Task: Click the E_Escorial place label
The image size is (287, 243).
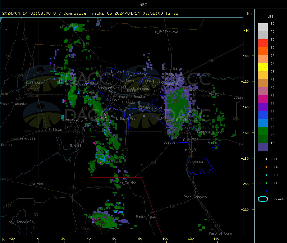Action: click(x=118, y=110)
